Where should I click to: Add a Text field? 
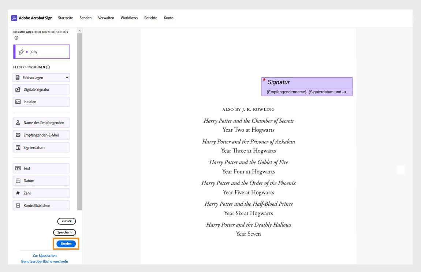coord(41,168)
